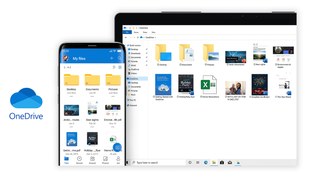Tap the camera scan floating button
This screenshot has height=175, width=311.
pyautogui.click(x=117, y=147)
